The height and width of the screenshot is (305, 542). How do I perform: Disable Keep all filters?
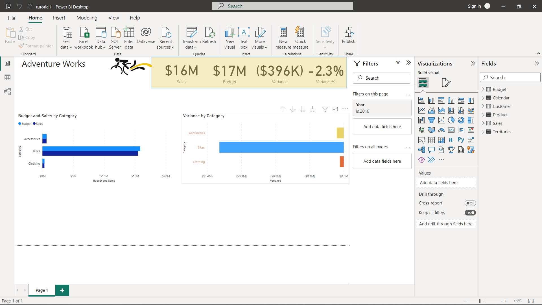coord(470,213)
